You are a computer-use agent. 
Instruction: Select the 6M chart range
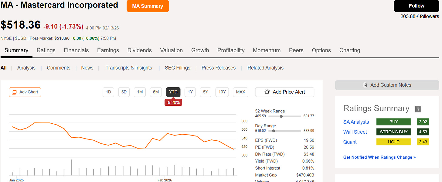tap(156, 92)
